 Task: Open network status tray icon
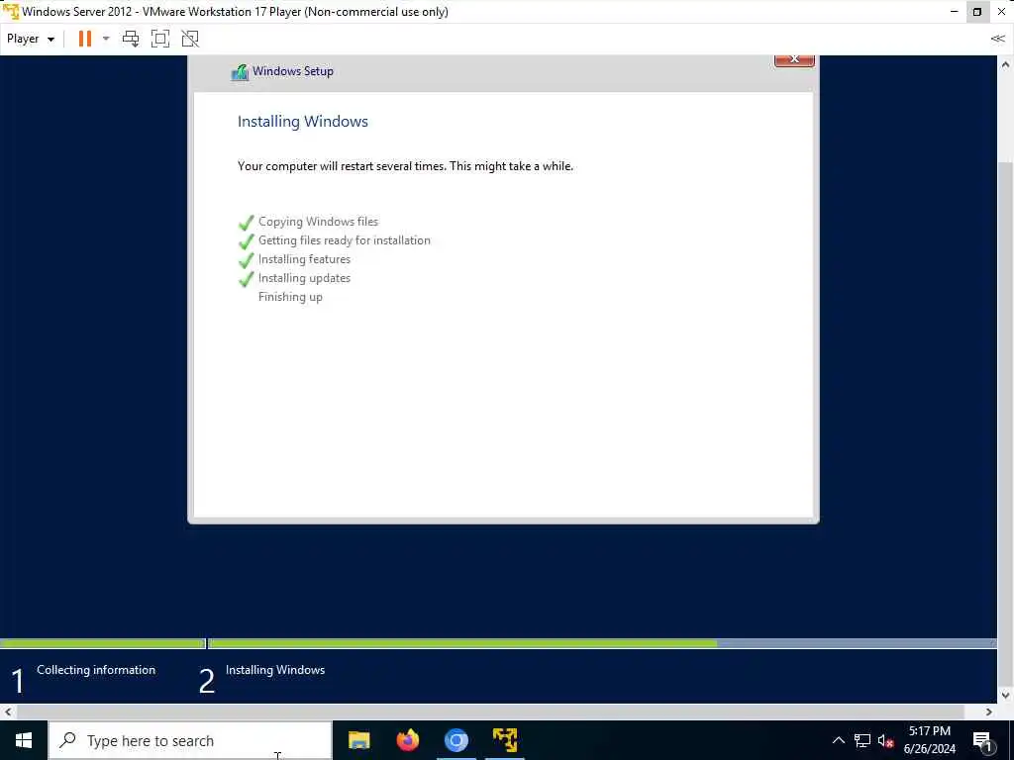click(862, 740)
